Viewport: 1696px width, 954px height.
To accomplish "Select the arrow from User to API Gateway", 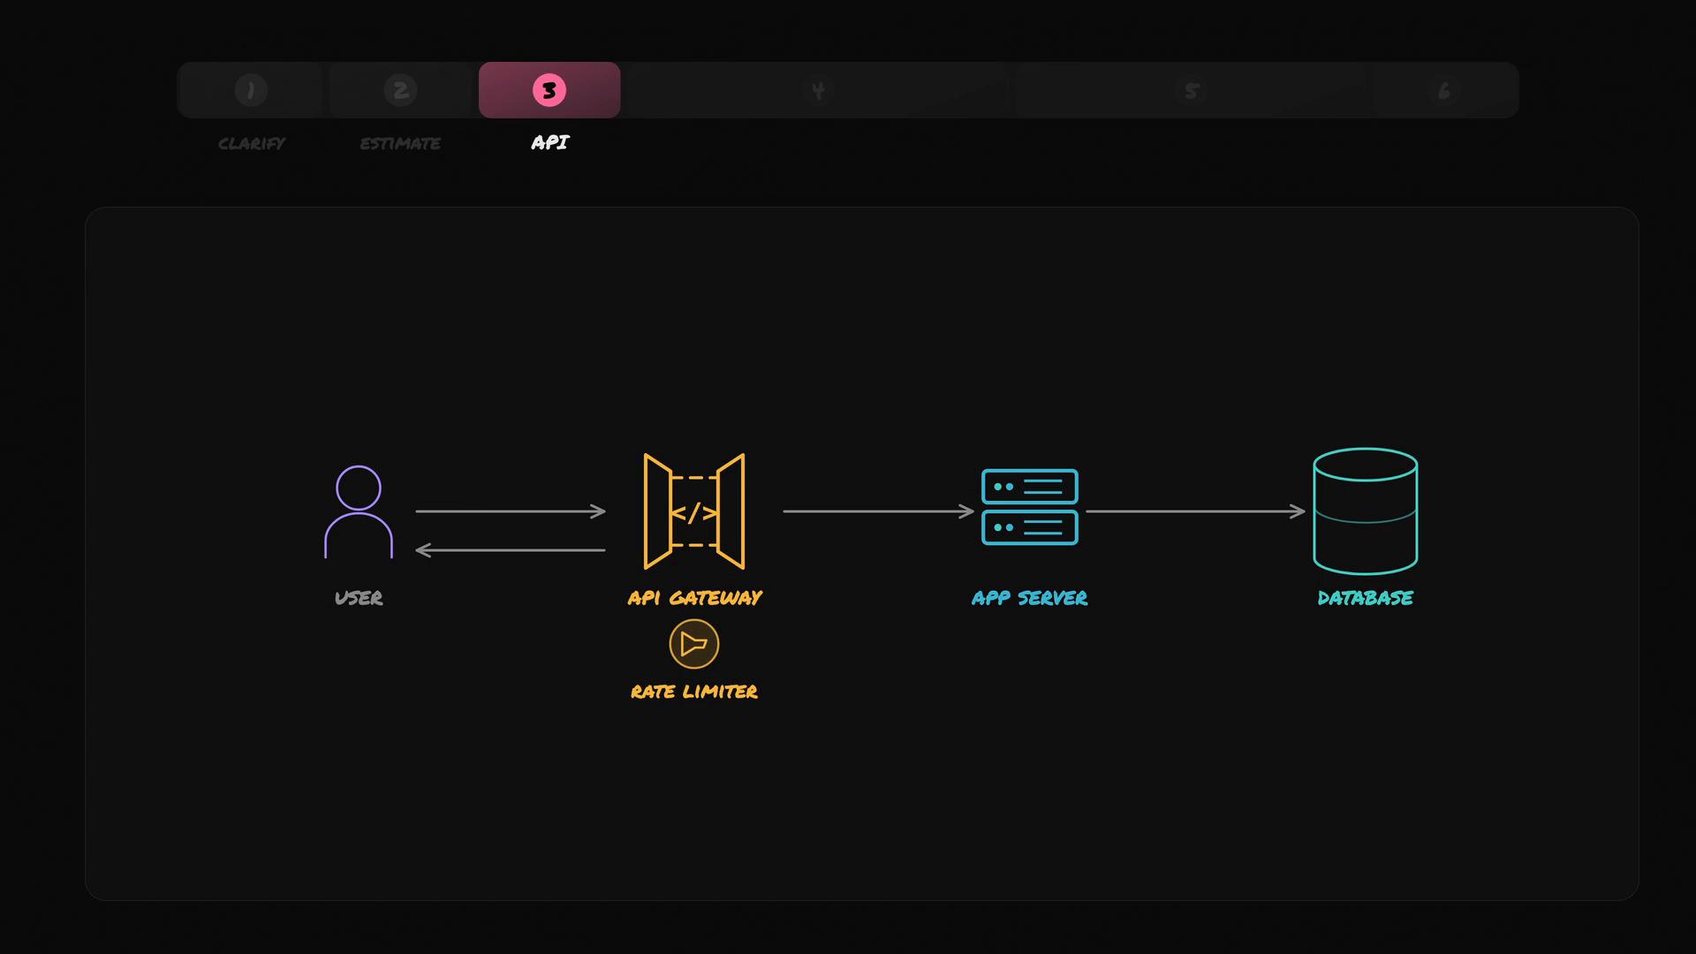I will (511, 511).
